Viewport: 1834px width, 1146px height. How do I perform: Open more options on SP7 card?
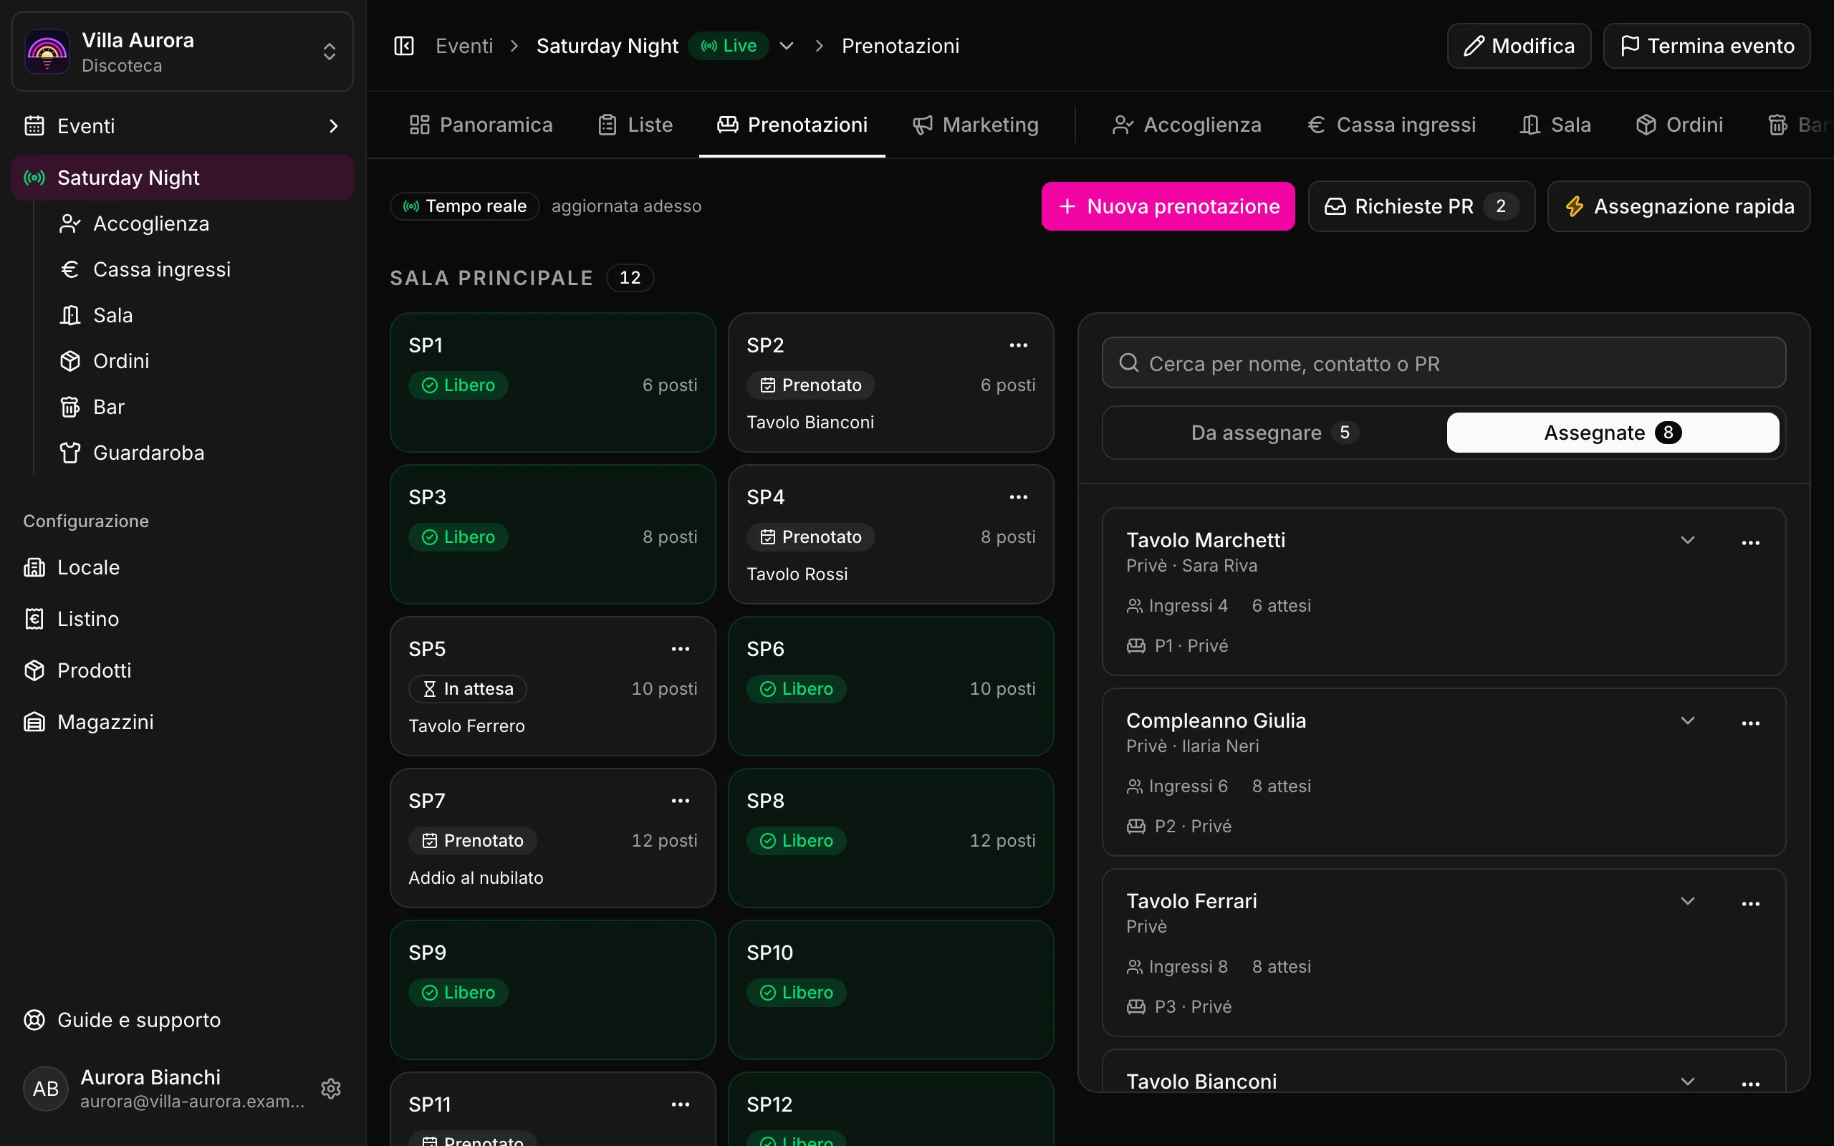tap(681, 800)
